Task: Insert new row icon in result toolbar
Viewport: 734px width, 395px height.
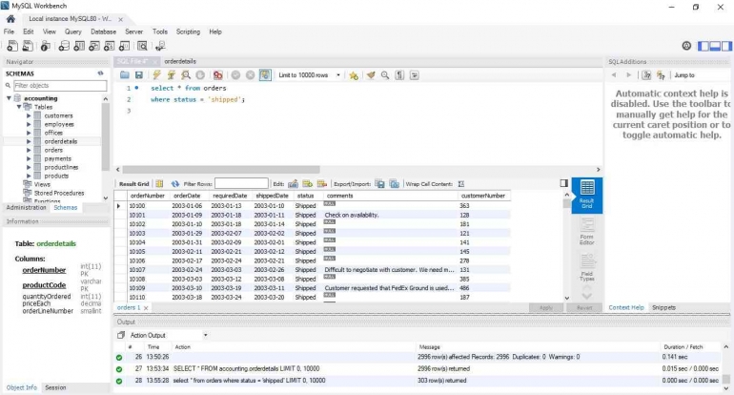Action: (308, 184)
